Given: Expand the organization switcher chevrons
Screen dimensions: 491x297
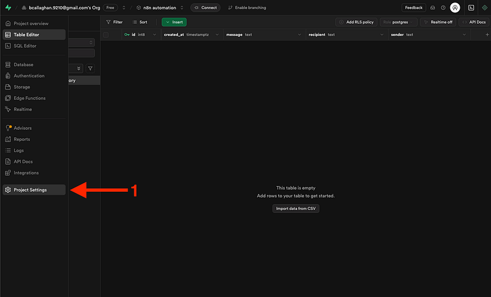Looking at the screenshot, I should 124,8.
